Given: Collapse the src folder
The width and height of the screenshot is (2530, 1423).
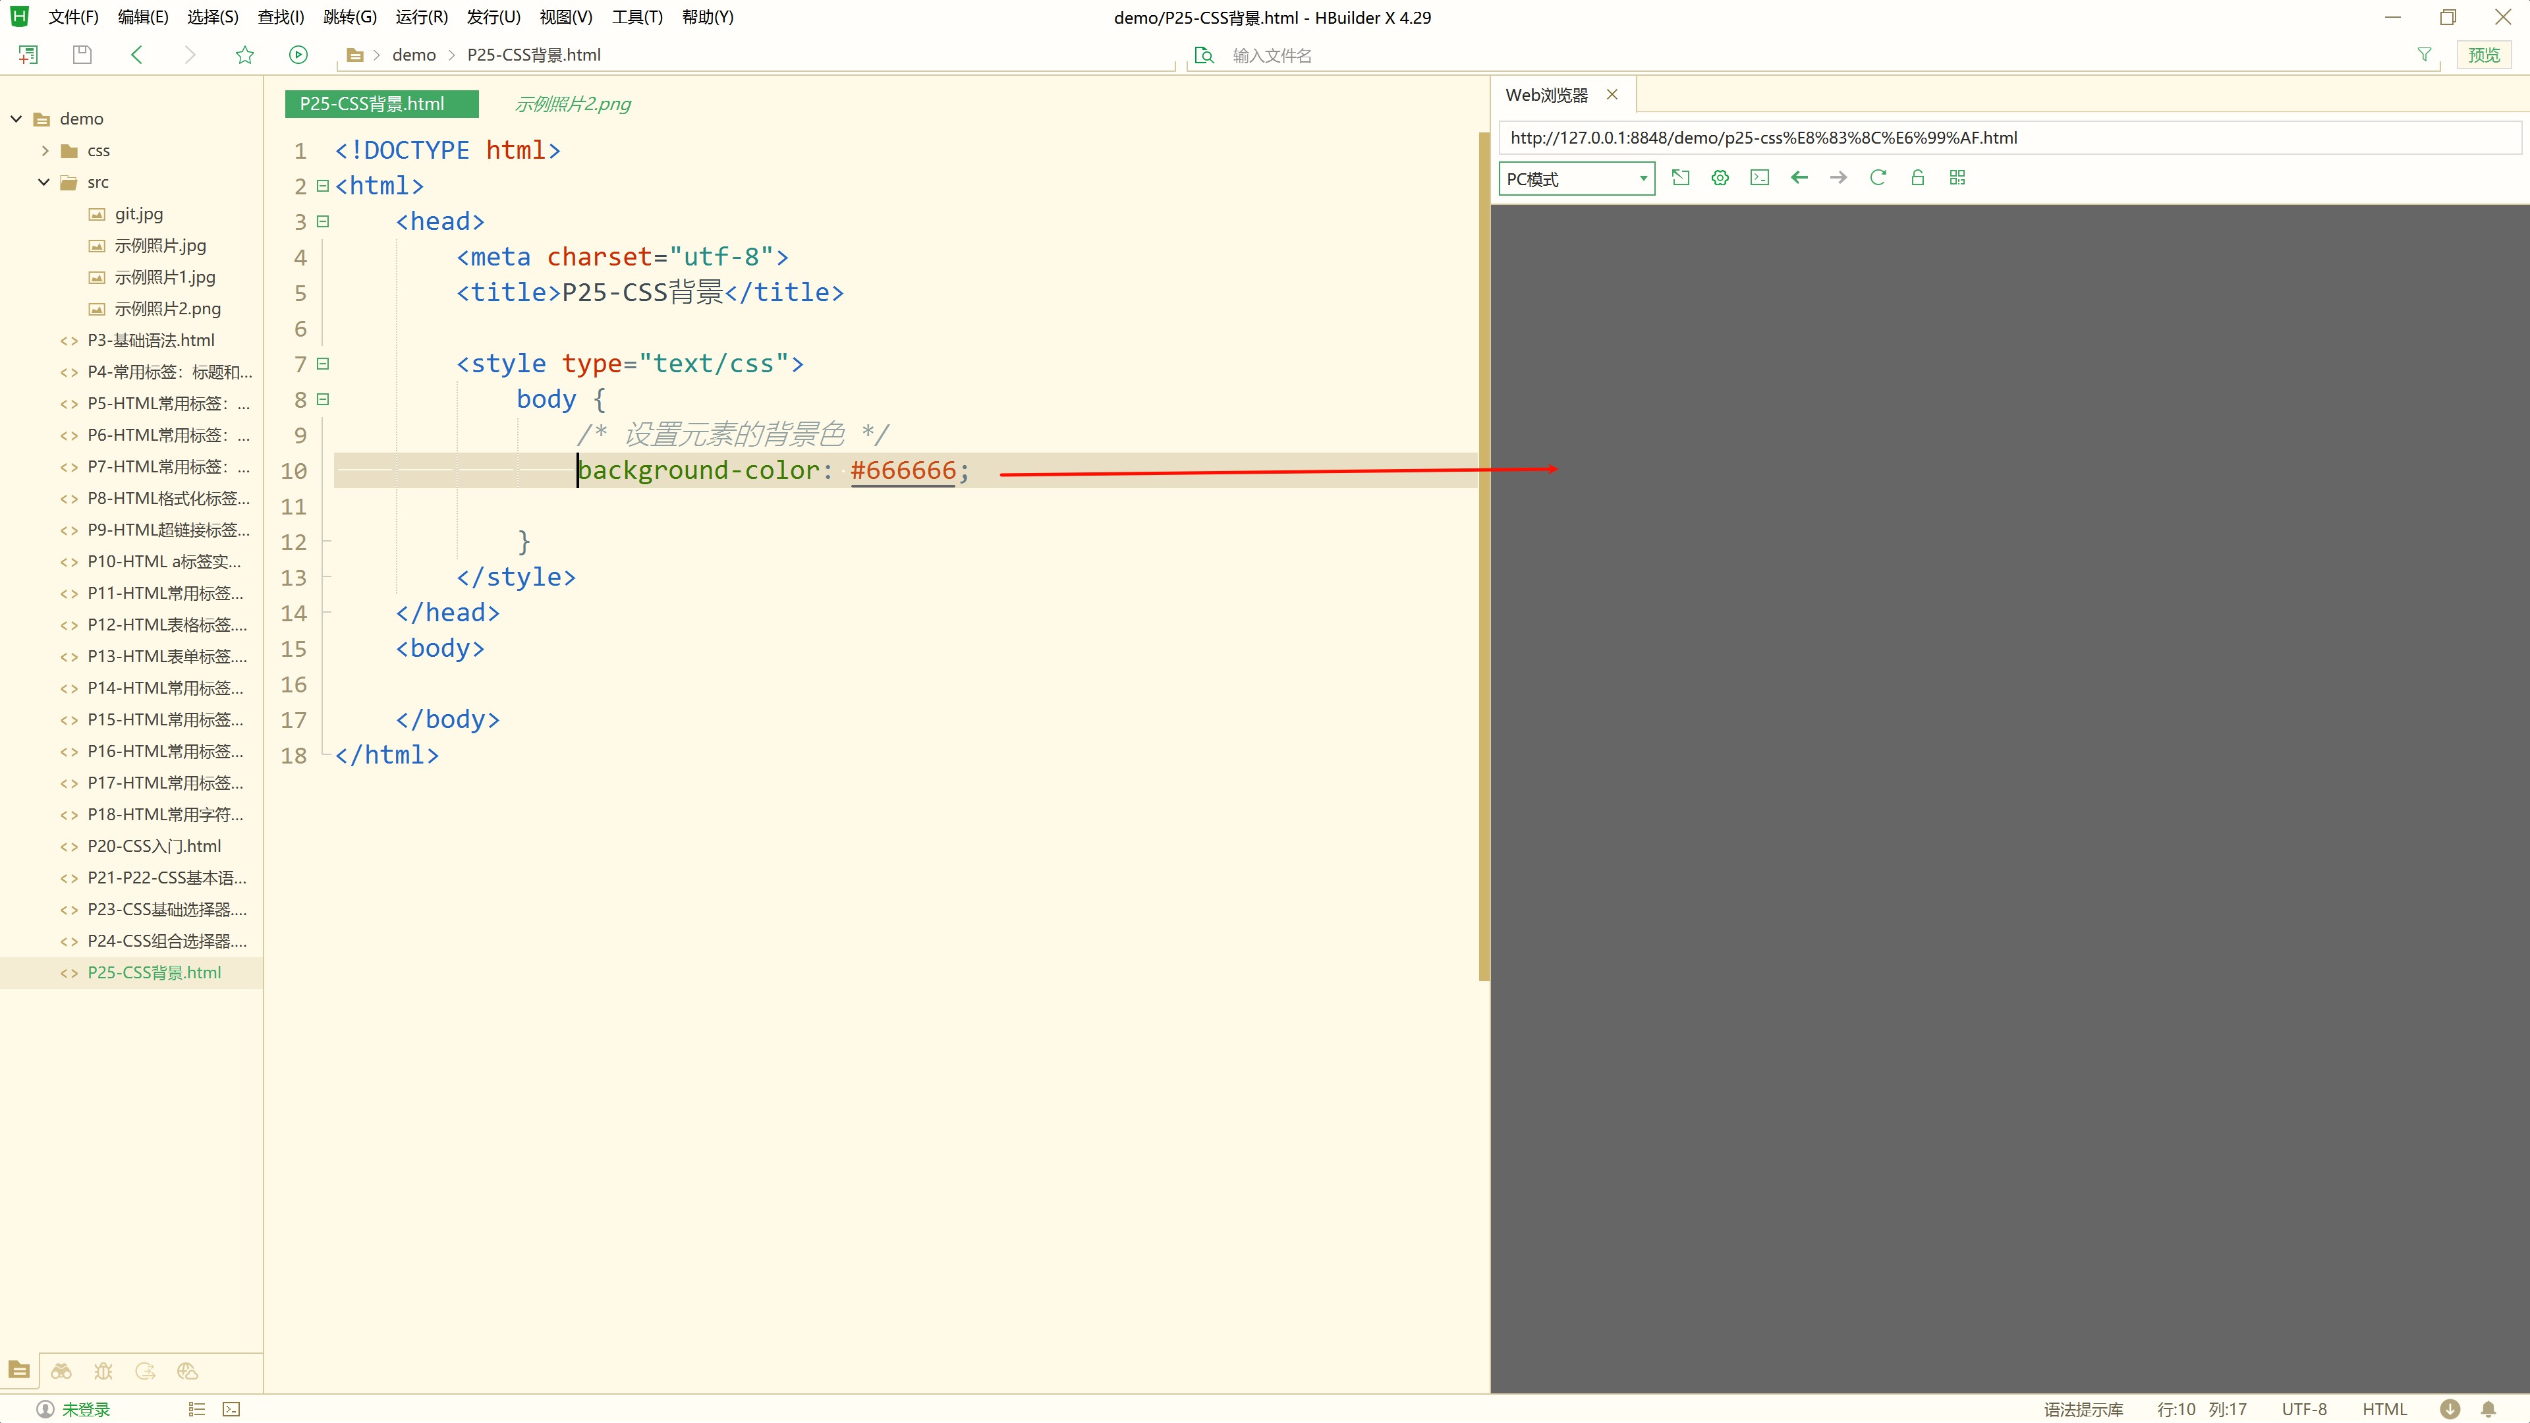Looking at the screenshot, I should tap(44, 182).
